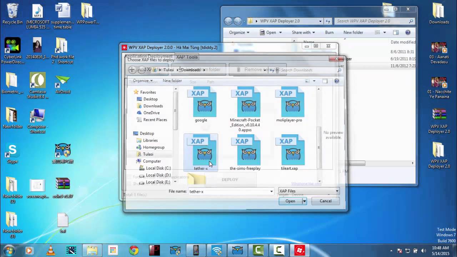Select Downloads folder on desktop
Image resolution: width=457 pixels, height=257 pixels.
tap(439, 14)
